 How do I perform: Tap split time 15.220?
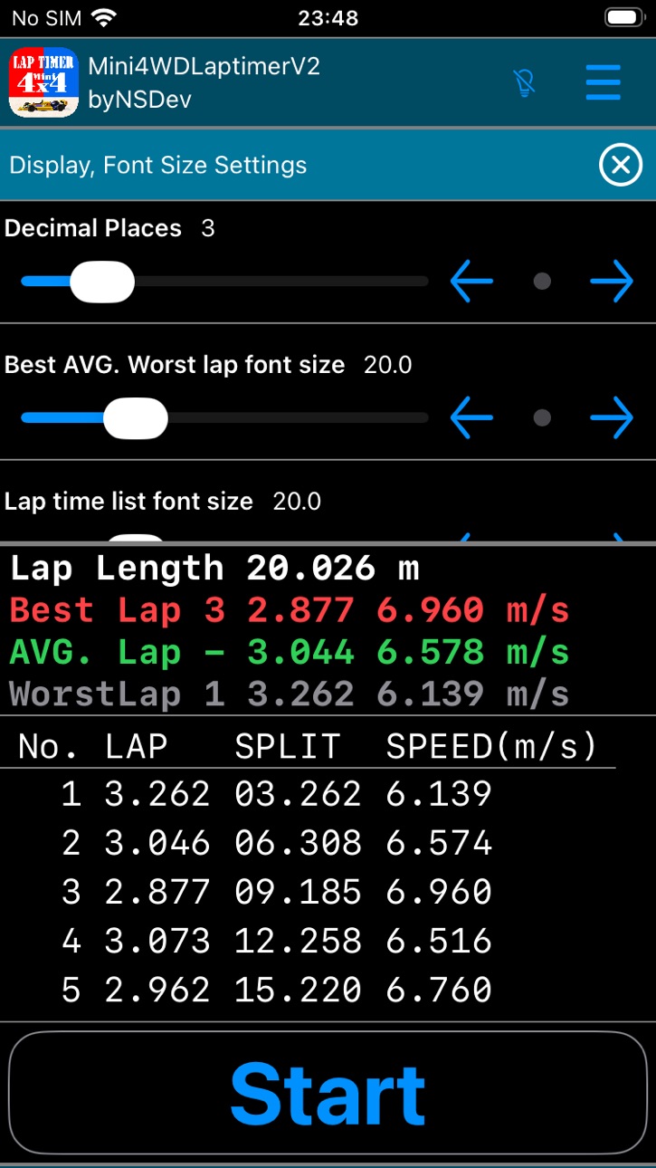pyautogui.click(x=298, y=990)
